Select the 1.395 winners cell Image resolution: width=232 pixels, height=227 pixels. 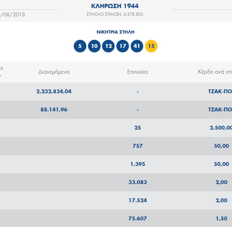click(x=138, y=164)
